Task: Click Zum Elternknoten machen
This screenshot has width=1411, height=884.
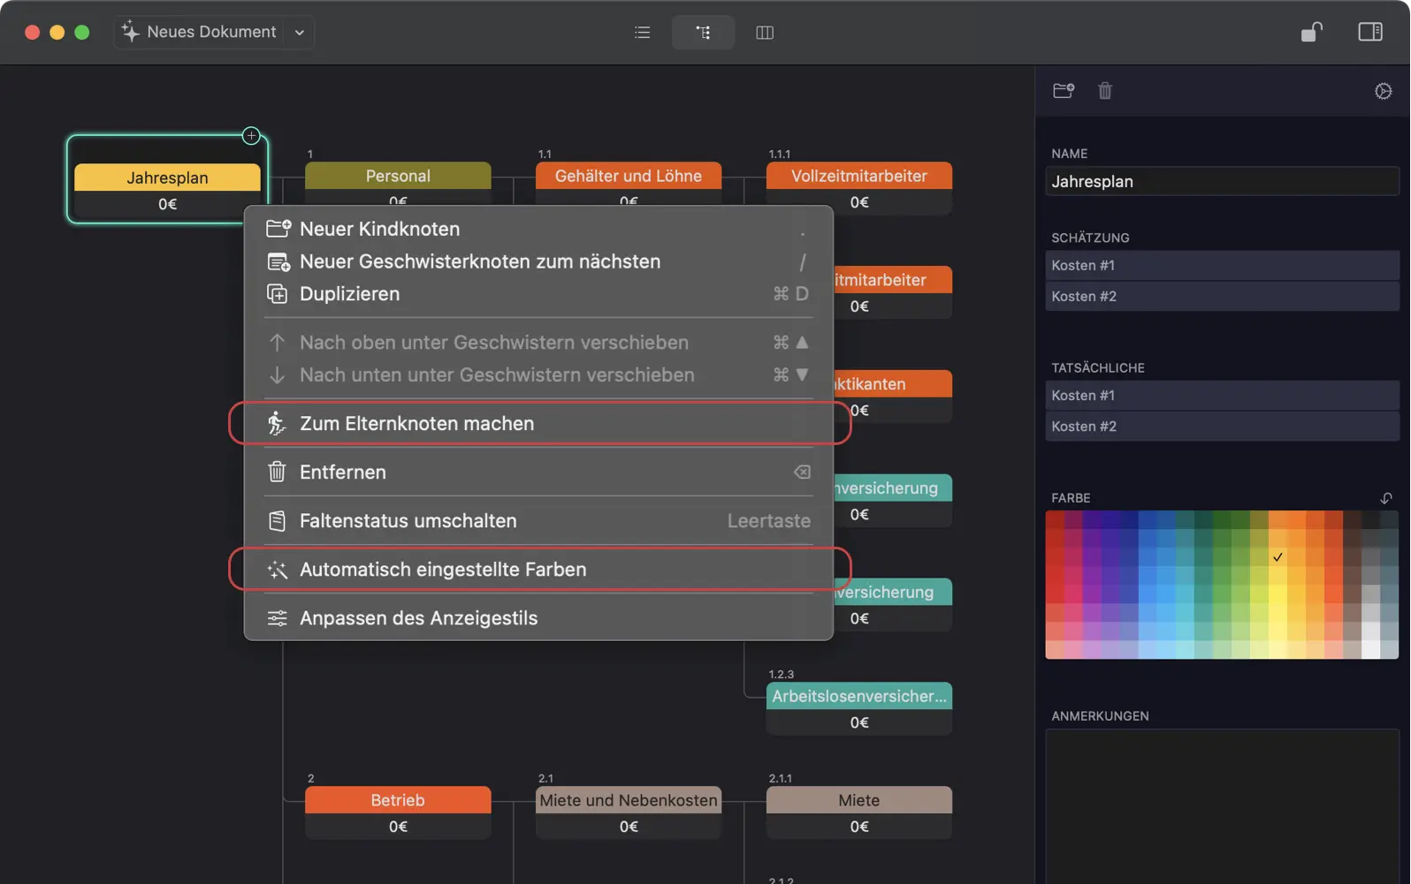Action: [416, 424]
